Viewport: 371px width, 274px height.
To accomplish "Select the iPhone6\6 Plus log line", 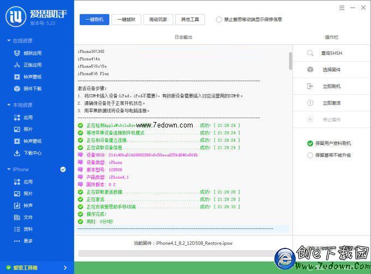I will [93, 74].
